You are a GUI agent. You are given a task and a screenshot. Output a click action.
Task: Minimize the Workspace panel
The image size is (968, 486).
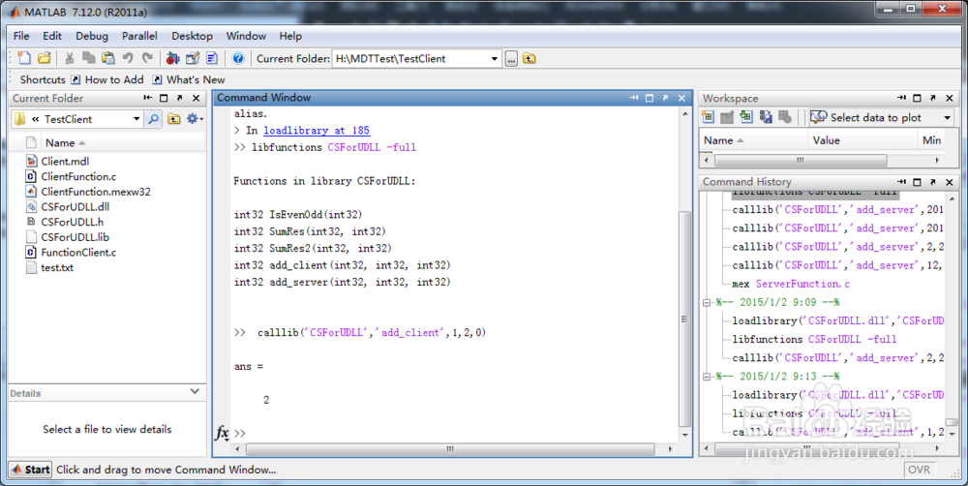(x=901, y=98)
